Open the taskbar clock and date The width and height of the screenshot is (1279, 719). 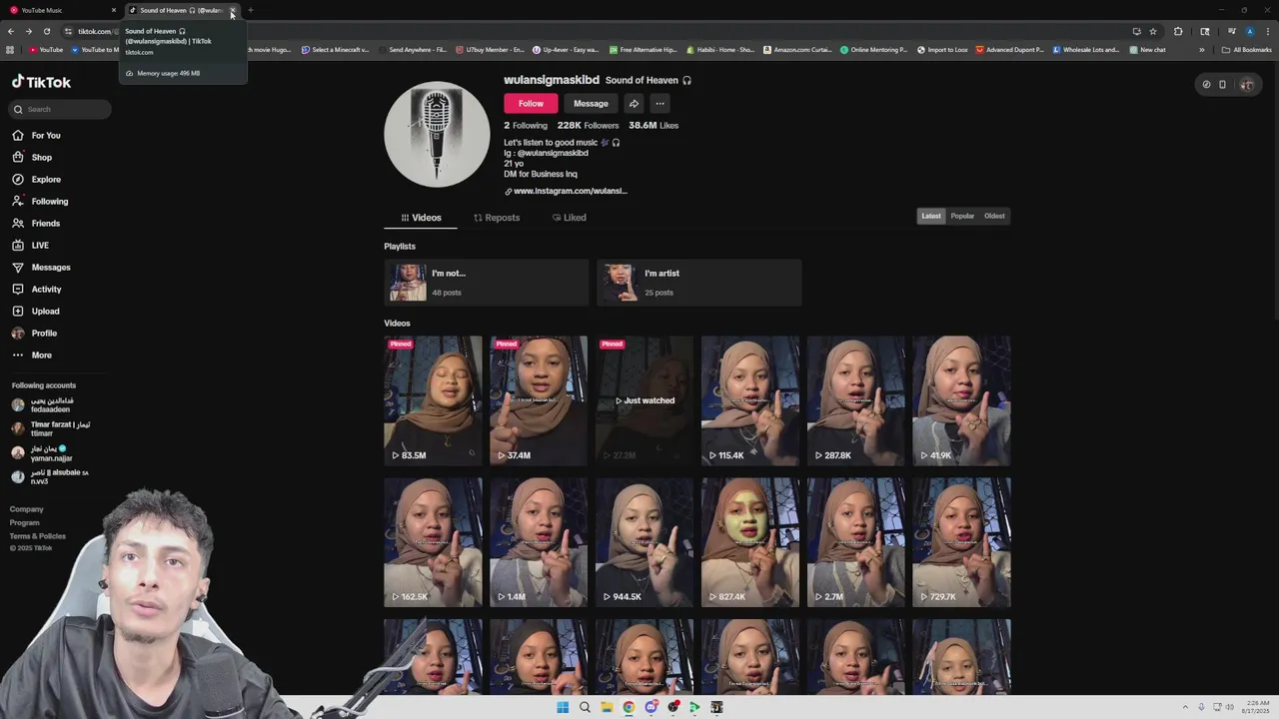point(1257,707)
